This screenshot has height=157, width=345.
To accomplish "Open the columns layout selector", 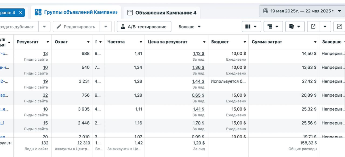I will click(251, 27).
